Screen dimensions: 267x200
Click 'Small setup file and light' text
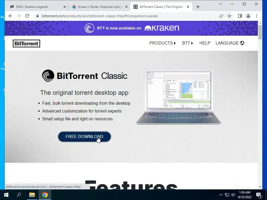[77, 119]
